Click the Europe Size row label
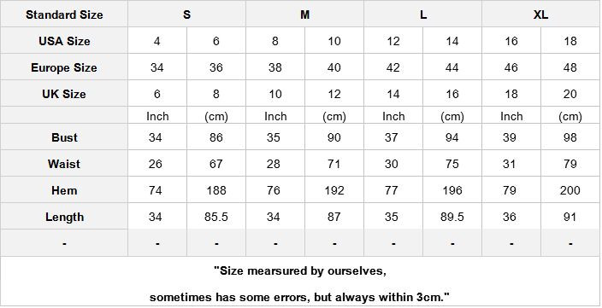Viewport: 602px width, 308px height. (64, 67)
